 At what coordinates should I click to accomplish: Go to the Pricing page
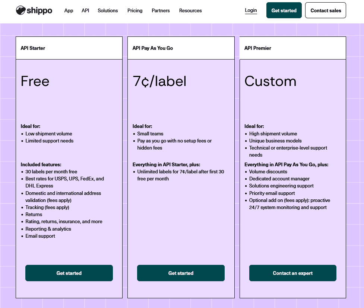(135, 11)
